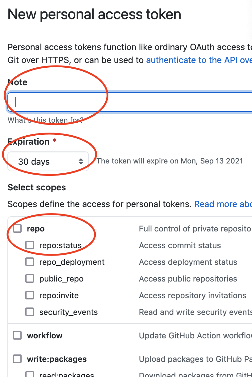Enable the repo:invite checkbox
This screenshot has height=377, width=252.
(30, 295)
